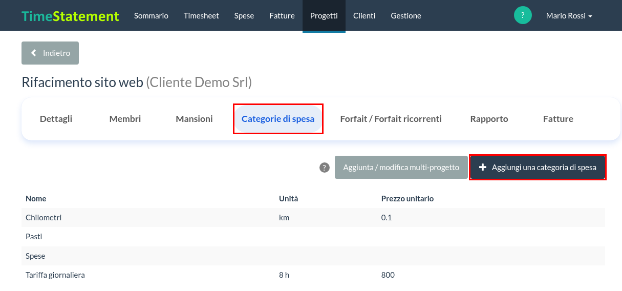Click Aggiunta / modifica multi-progetto button

coord(401,168)
